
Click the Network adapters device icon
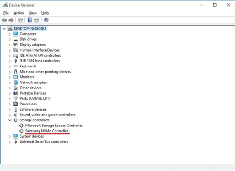click(x=16, y=82)
